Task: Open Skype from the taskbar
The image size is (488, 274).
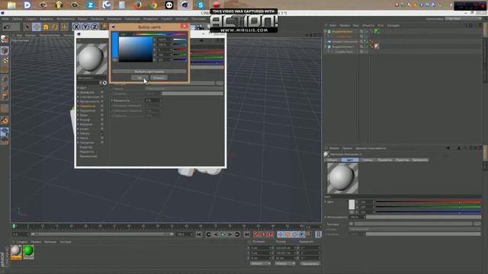Action: click(x=201, y=5)
